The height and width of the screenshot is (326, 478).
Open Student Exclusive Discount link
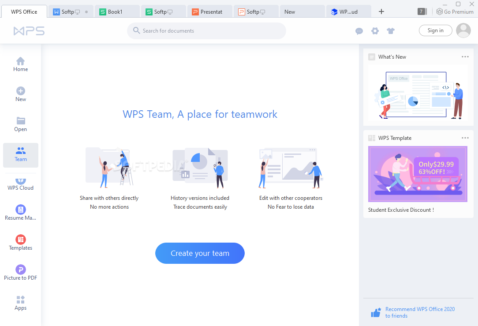(401, 210)
